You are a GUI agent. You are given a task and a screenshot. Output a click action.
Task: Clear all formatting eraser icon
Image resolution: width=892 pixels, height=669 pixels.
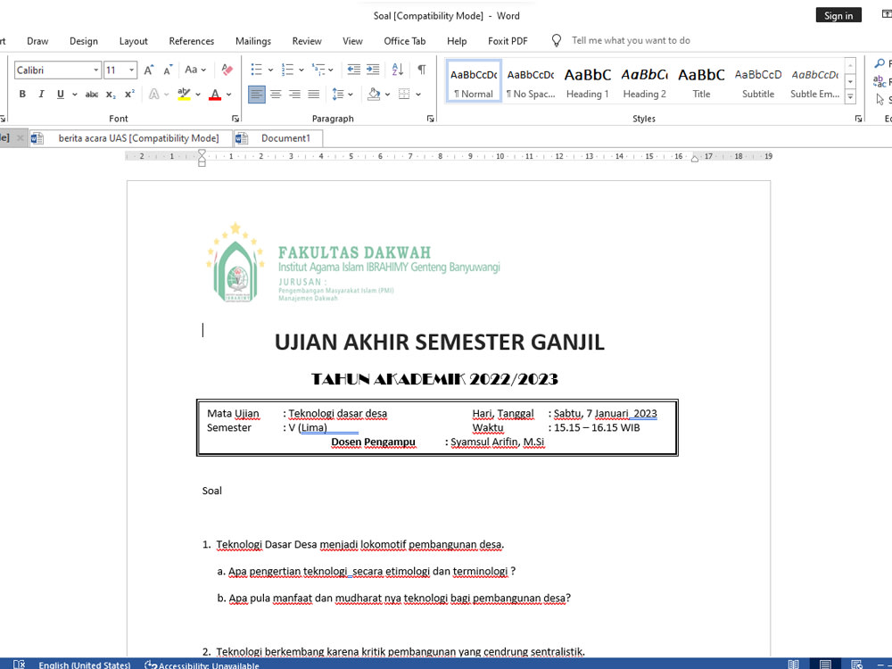click(227, 70)
